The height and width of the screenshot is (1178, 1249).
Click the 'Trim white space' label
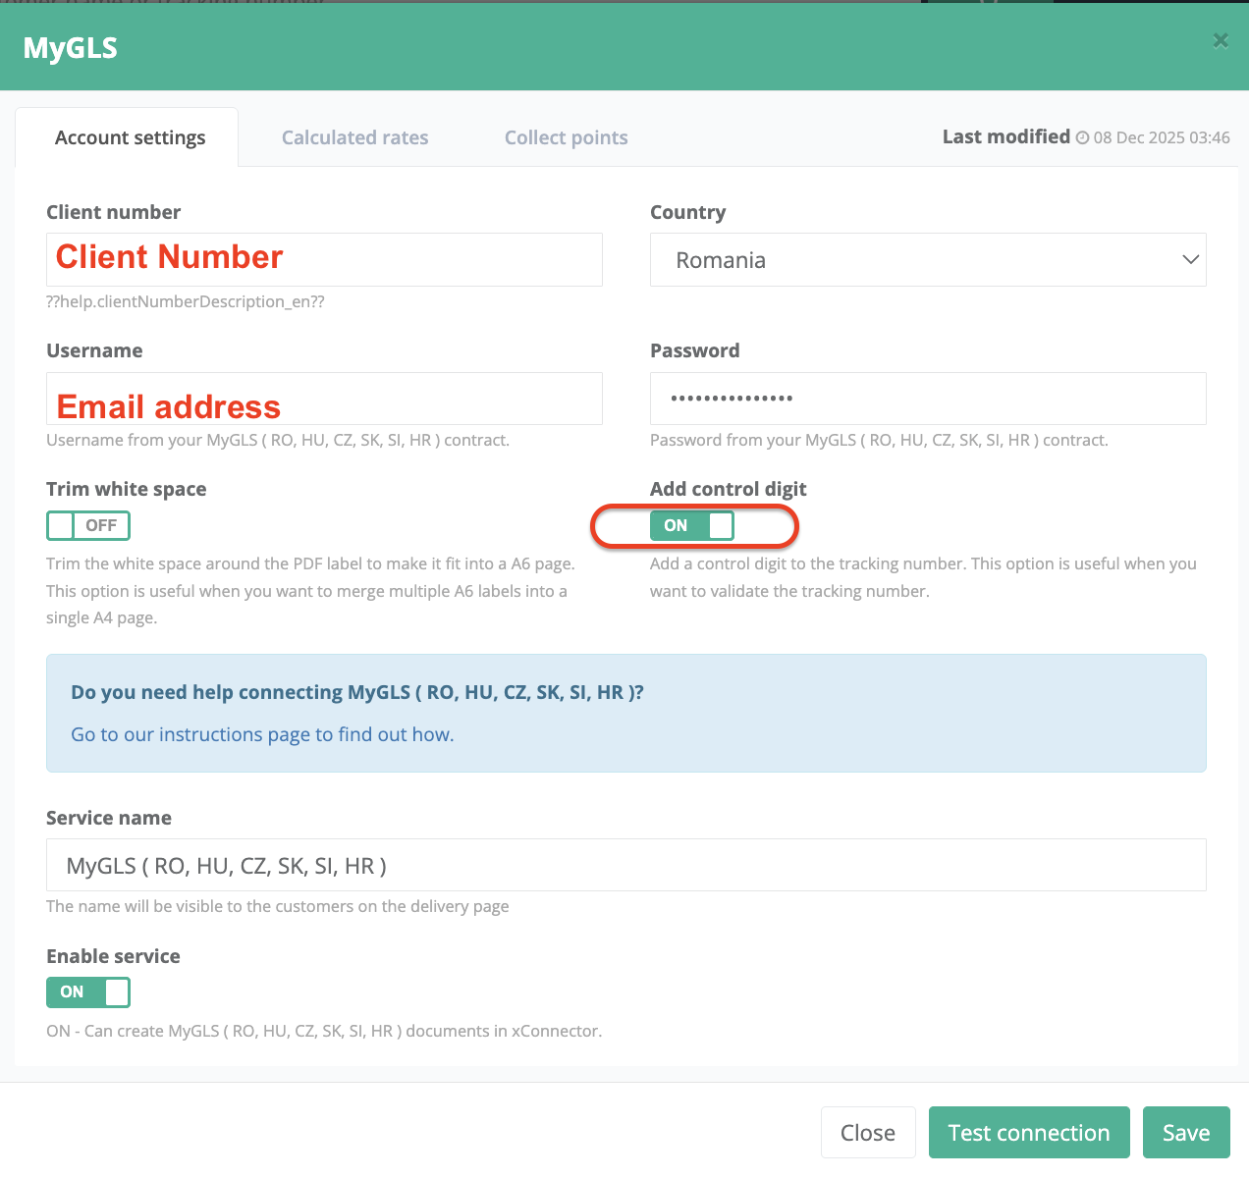point(127,489)
